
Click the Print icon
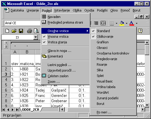pos(30,31)
